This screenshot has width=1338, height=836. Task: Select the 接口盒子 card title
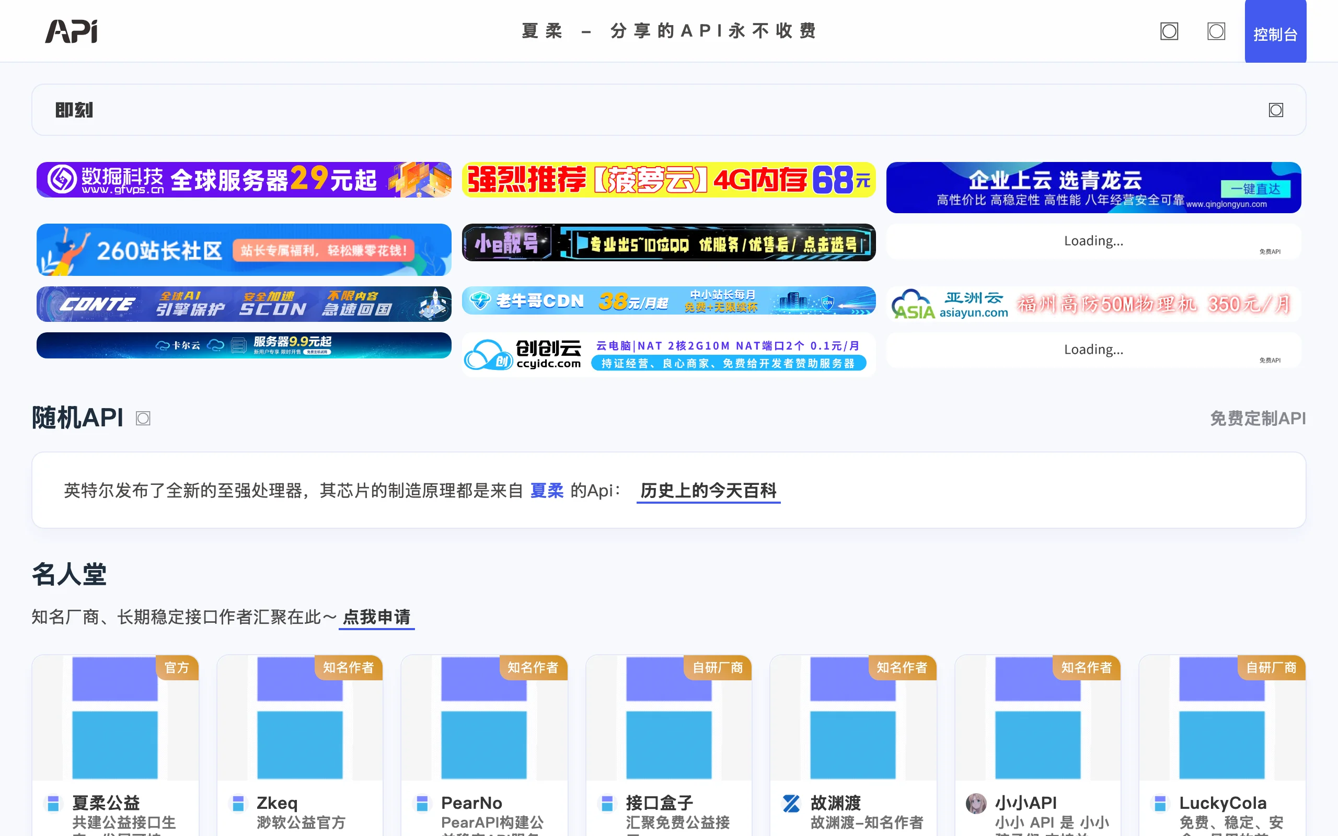click(x=660, y=803)
